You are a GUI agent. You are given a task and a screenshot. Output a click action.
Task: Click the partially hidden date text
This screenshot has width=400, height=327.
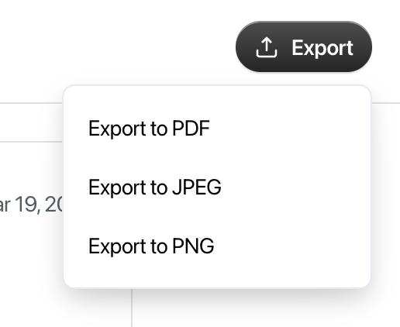[31, 204]
